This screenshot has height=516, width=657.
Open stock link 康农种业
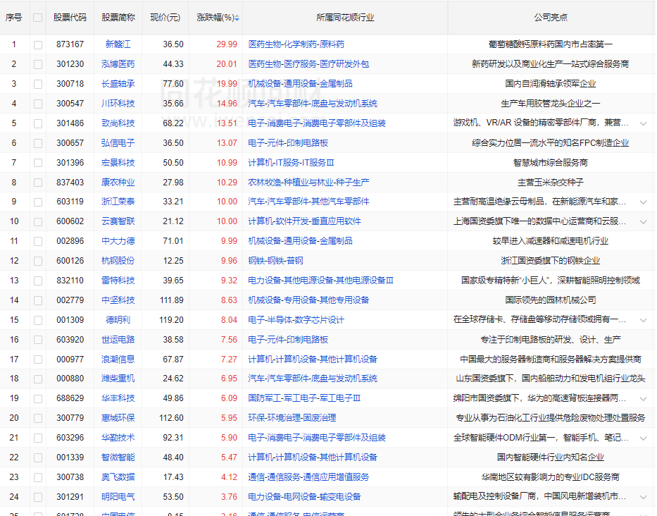118,182
